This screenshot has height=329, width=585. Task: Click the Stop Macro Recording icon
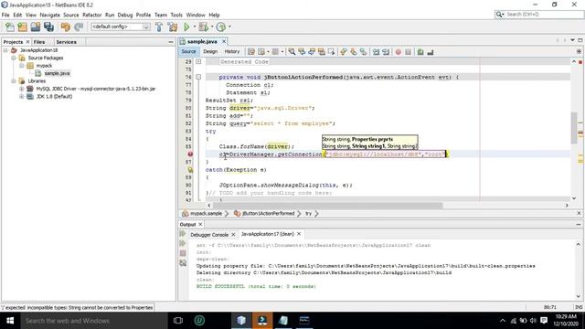[409, 52]
